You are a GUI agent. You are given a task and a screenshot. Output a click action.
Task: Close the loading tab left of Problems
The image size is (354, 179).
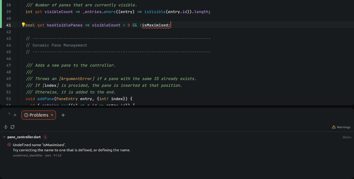click(15, 115)
